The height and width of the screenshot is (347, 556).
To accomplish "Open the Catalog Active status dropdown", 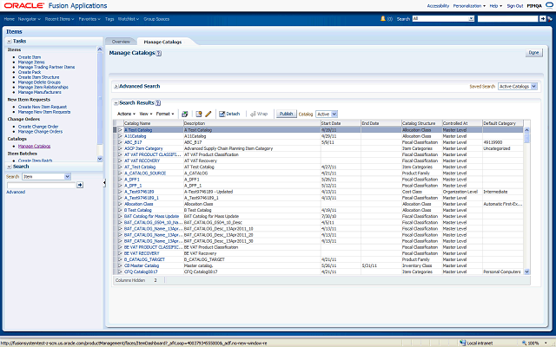I will point(327,114).
